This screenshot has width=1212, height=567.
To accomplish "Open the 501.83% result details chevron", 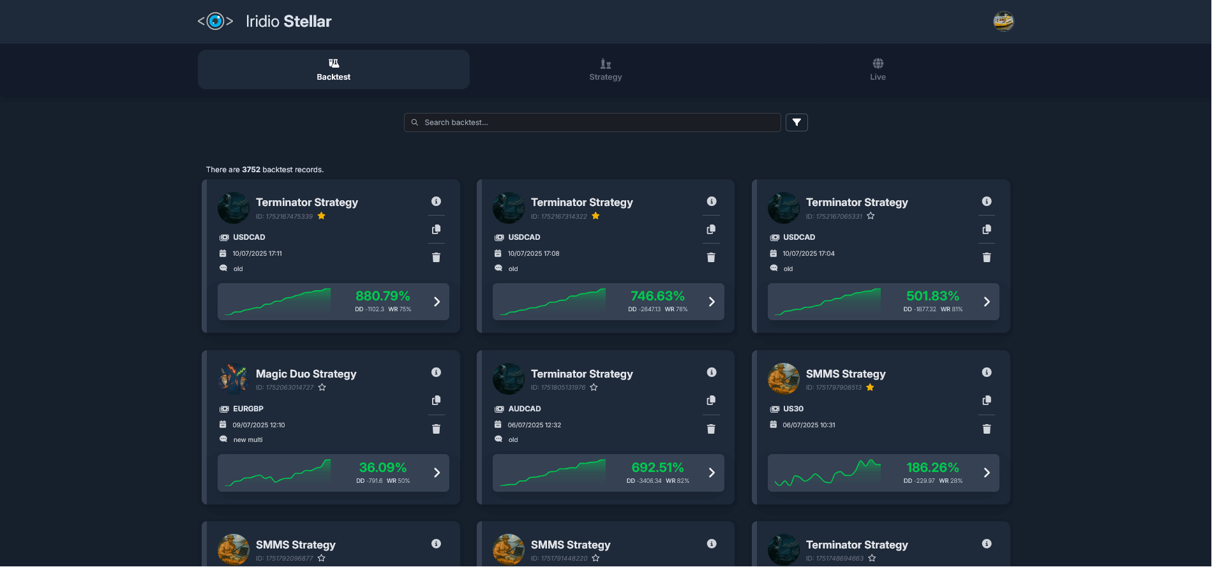I will click(987, 302).
